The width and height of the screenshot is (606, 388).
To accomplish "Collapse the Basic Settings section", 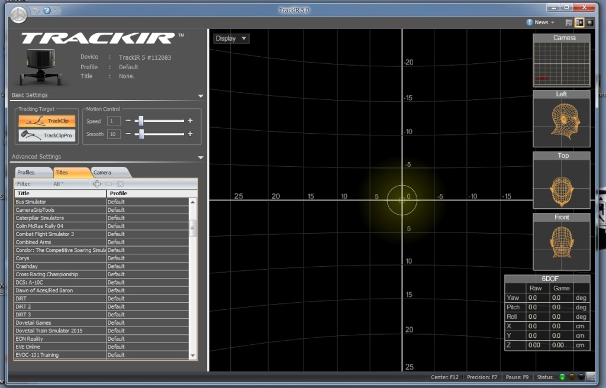I will click(x=201, y=96).
